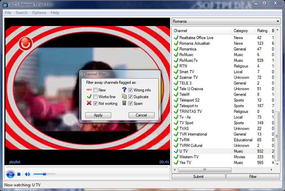Uncheck the Wrong info checkbox
The image size is (285, 191).
coord(130,90)
